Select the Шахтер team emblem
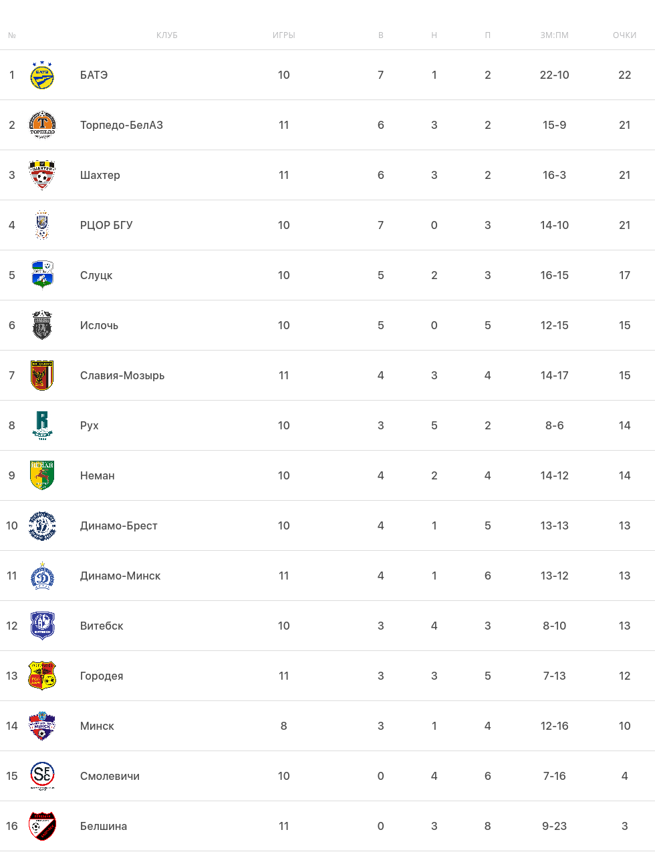Screen dimensions: 655x858 point(42,175)
